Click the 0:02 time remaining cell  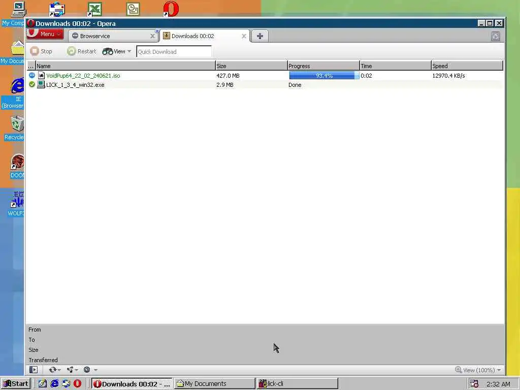pos(366,76)
